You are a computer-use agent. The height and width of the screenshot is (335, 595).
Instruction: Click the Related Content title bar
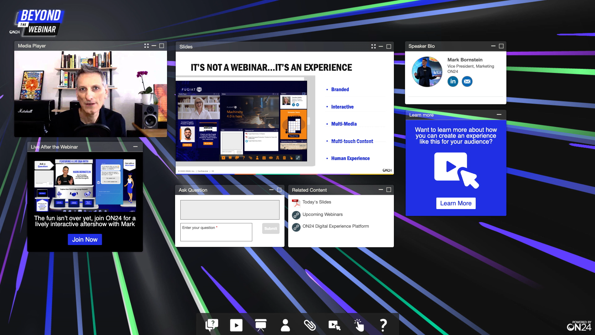pyautogui.click(x=341, y=190)
